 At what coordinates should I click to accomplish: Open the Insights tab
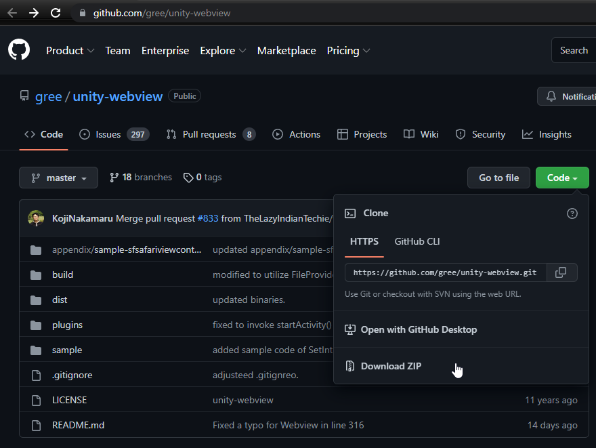point(547,134)
